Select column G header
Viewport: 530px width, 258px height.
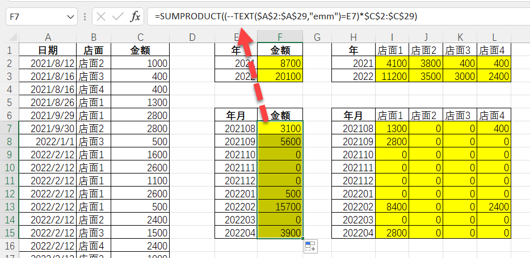click(x=317, y=37)
